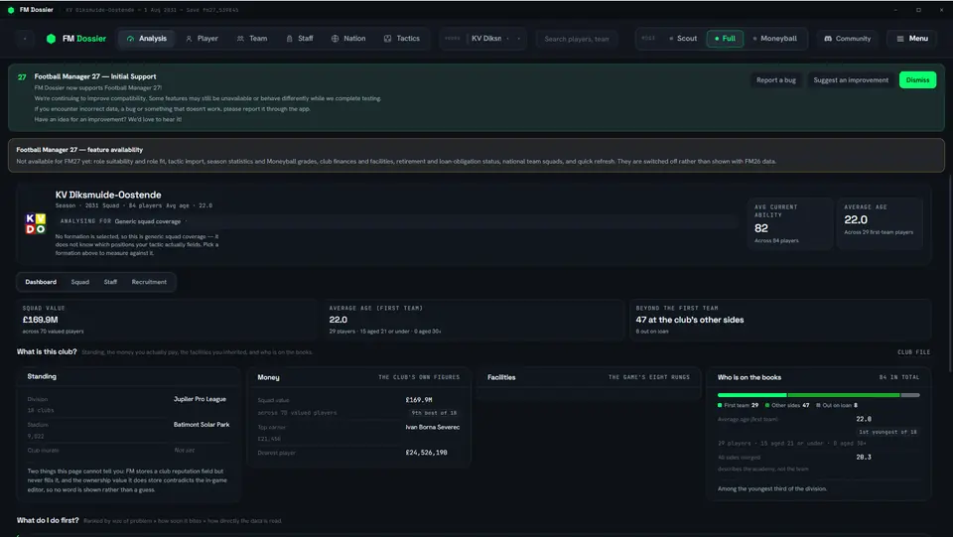Click the feature availability notice heading

[x=79, y=150]
